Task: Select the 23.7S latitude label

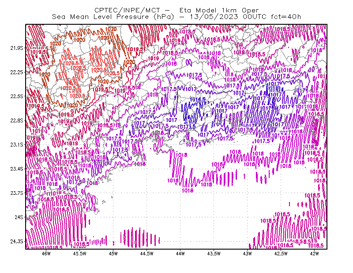Action: (17, 193)
